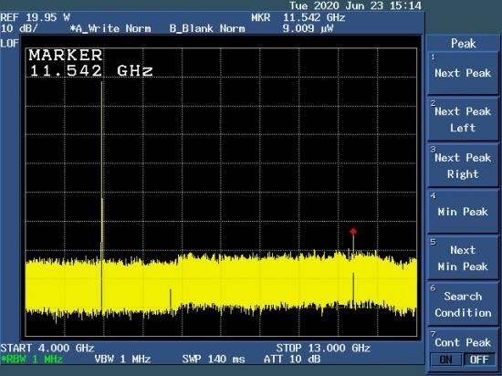This screenshot has width=502, height=376.
Task: Click the RBW 1 MHz readout
Action: pyautogui.click(x=32, y=359)
